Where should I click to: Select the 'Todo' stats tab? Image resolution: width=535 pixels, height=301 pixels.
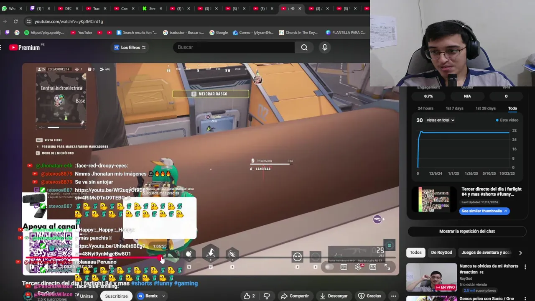[x=512, y=108]
